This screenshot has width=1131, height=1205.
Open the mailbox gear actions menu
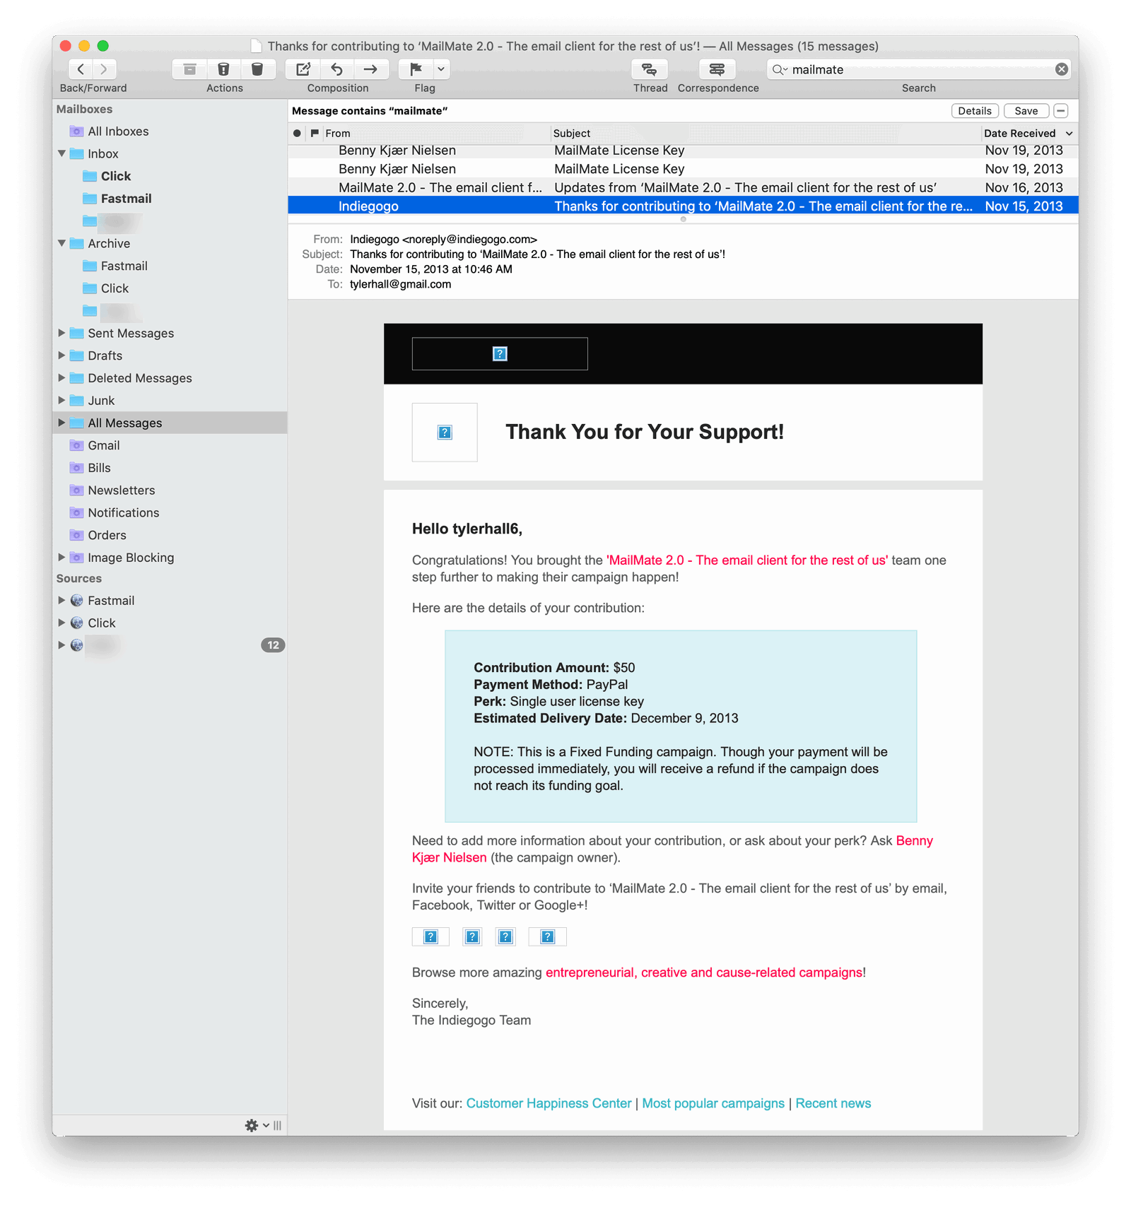256,1125
